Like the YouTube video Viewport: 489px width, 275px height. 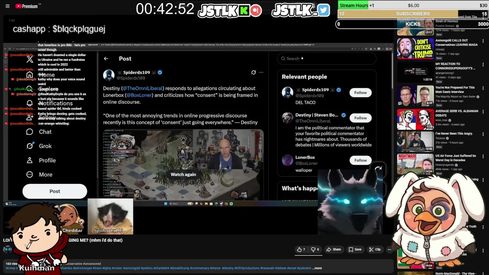[301, 249]
